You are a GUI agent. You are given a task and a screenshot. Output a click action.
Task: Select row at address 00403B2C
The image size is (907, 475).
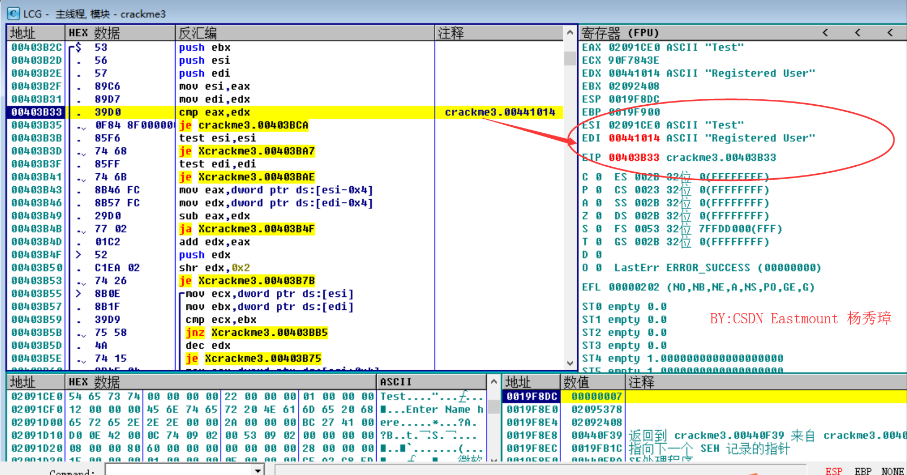[x=285, y=47]
